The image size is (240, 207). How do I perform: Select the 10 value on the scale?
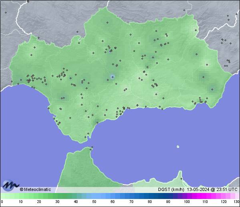21,202
